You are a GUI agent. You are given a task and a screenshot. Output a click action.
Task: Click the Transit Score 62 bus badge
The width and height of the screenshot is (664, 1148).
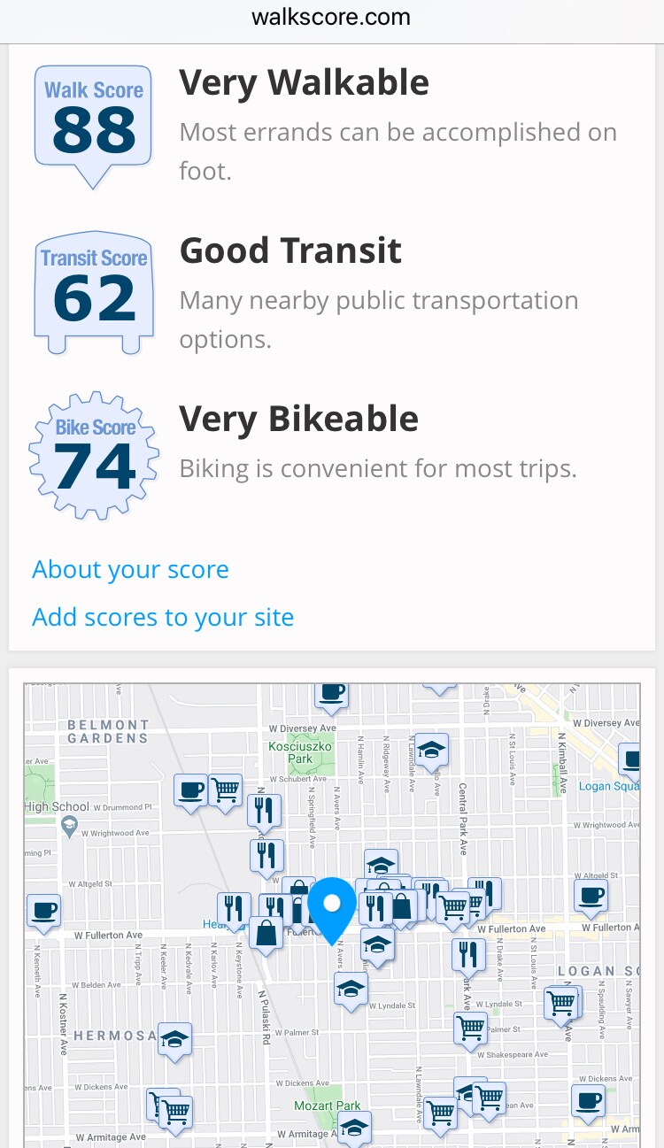point(94,292)
